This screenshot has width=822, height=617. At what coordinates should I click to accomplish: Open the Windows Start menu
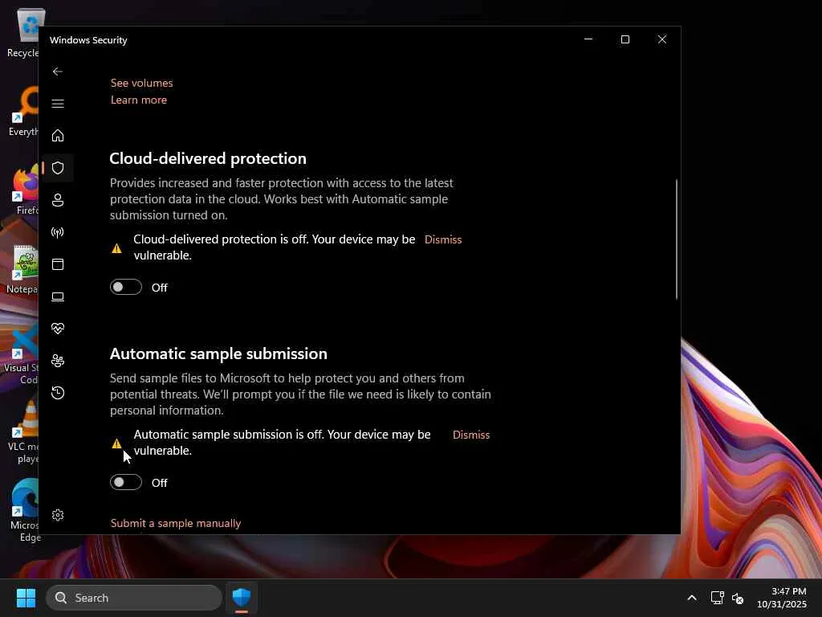tap(26, 598)
